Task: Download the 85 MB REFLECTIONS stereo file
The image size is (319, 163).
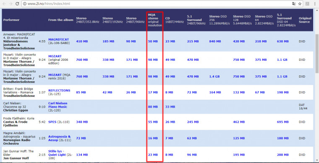Action: [81, 92]
